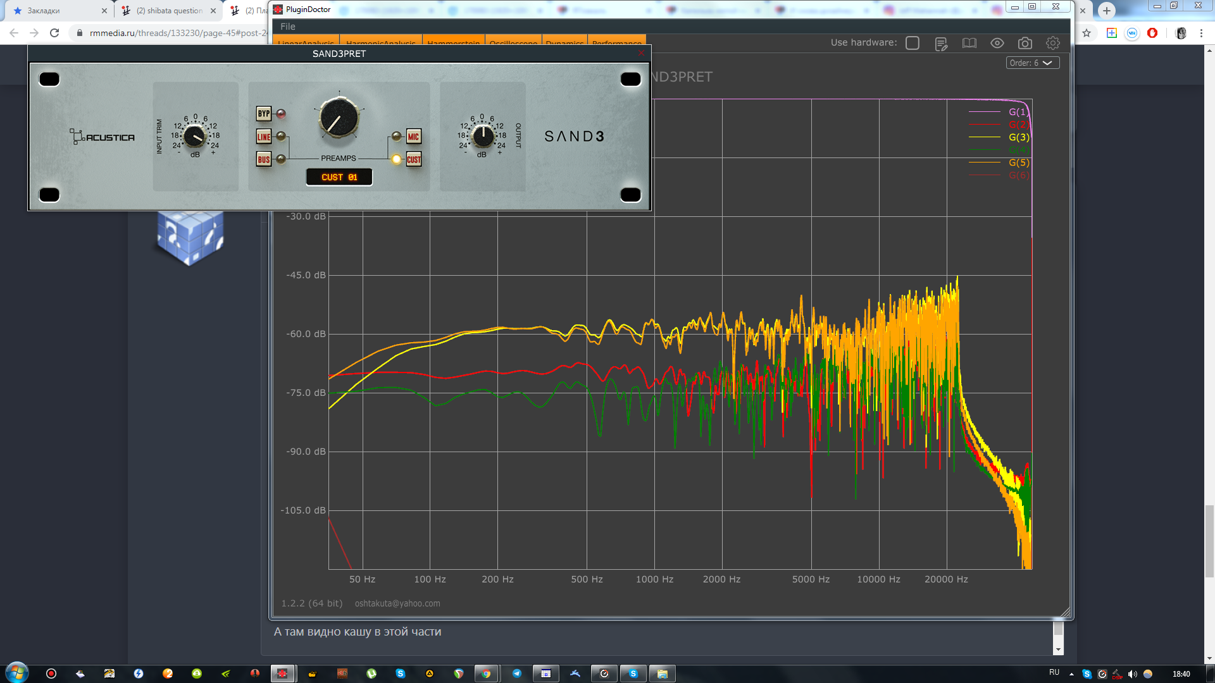The width and height of the screenshot is (1215, 683).
Task: Toggle the G(3) legend entry
Action: click(x=999, y=137)
